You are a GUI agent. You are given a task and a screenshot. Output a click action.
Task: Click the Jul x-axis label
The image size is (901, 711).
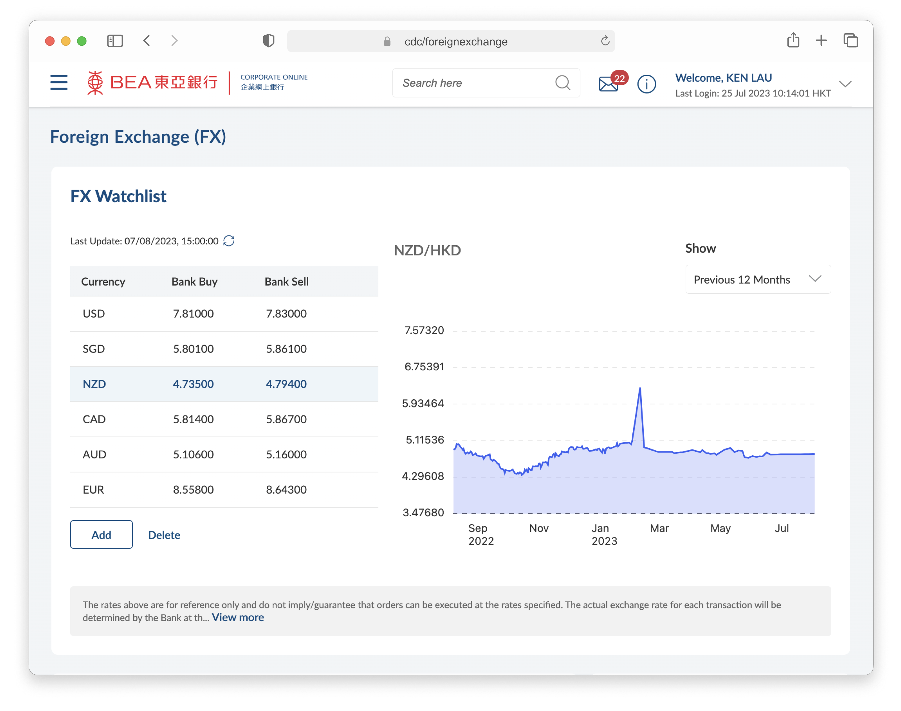click(x=781, y=528)
